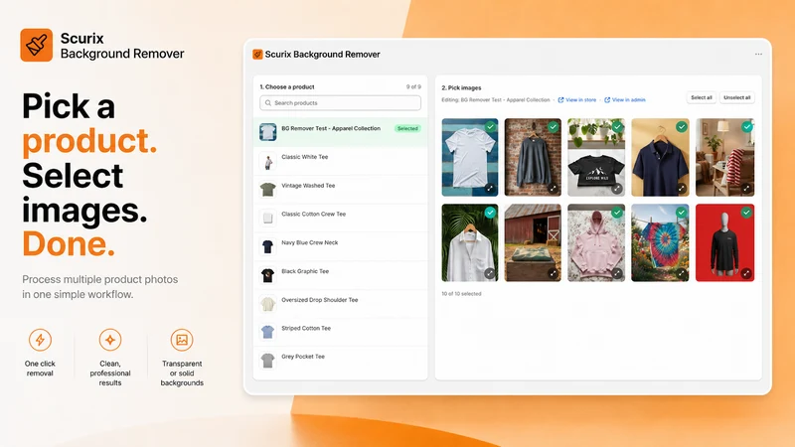
Task: Uncheck the grey sweatshirt on brick wall
Action: tap(554, 127)
